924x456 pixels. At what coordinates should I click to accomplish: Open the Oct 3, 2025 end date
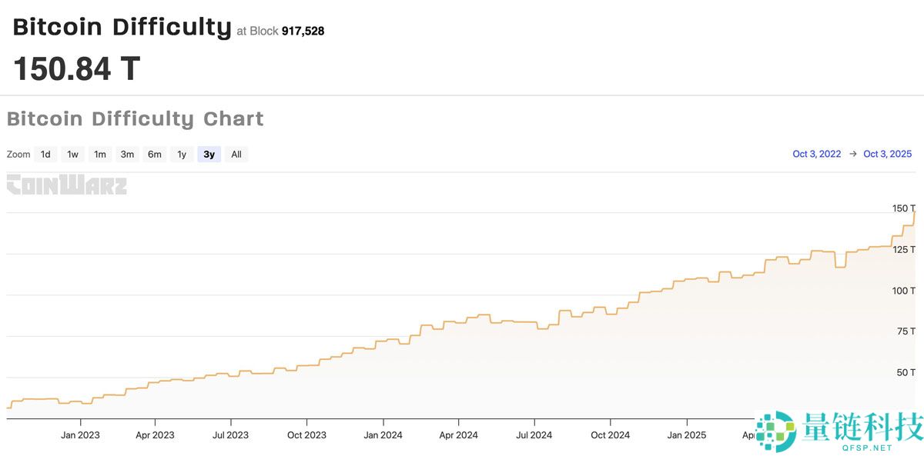click(x=887, y=154)
